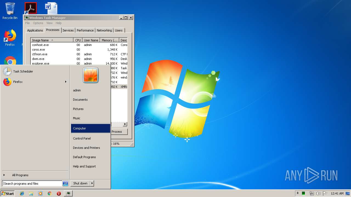This screenshot has height=197, width=351.
Task: Select ctfmon.exe process row
Action: pos(79,54)
